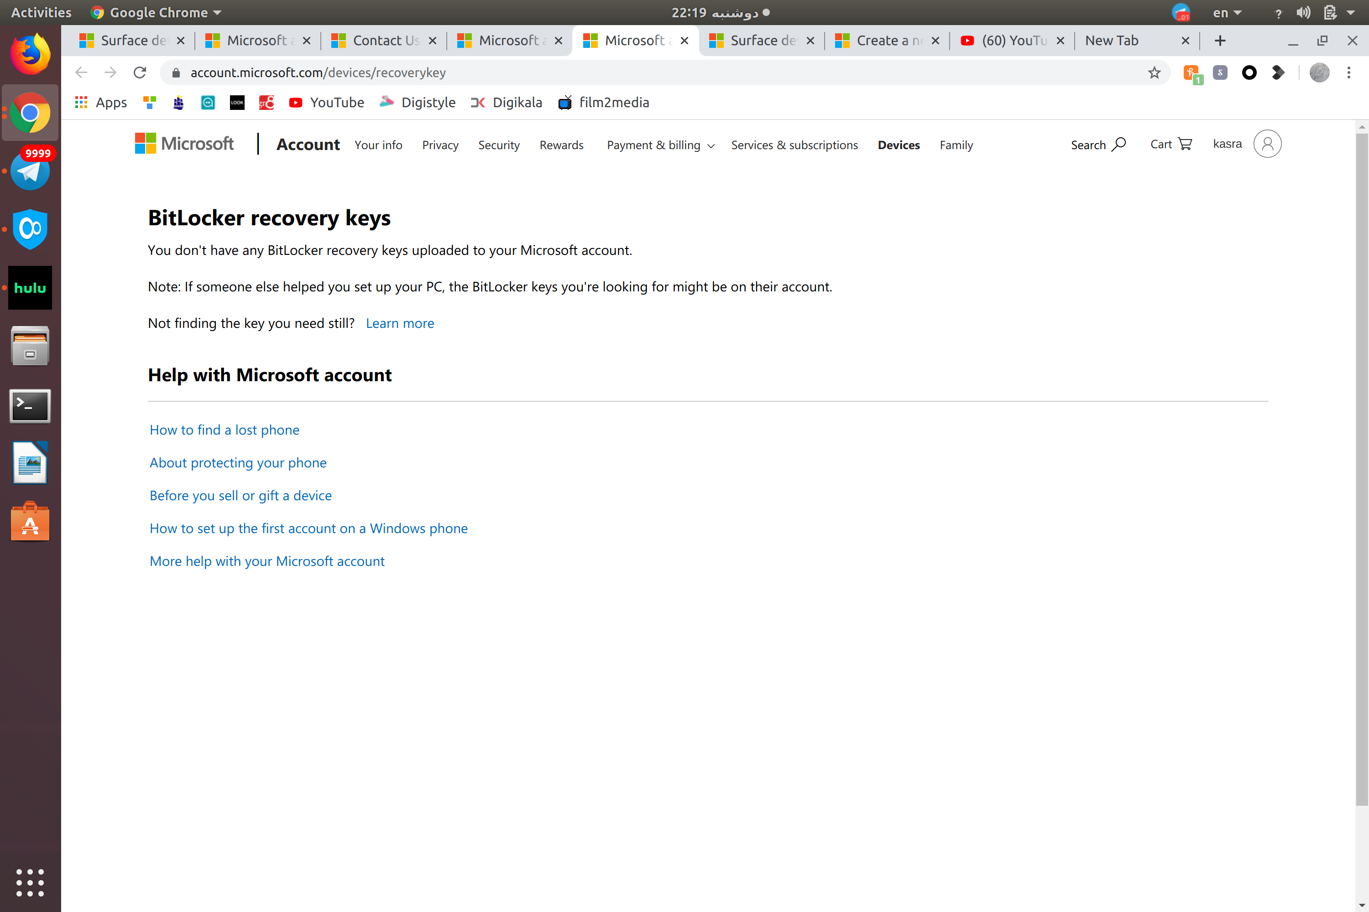Open Ubuntu Software from dock
1369x912 pixels.
click(x=30, y=522)
